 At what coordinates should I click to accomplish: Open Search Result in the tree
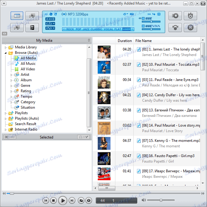pyautogui.click(x=26, y=124)
